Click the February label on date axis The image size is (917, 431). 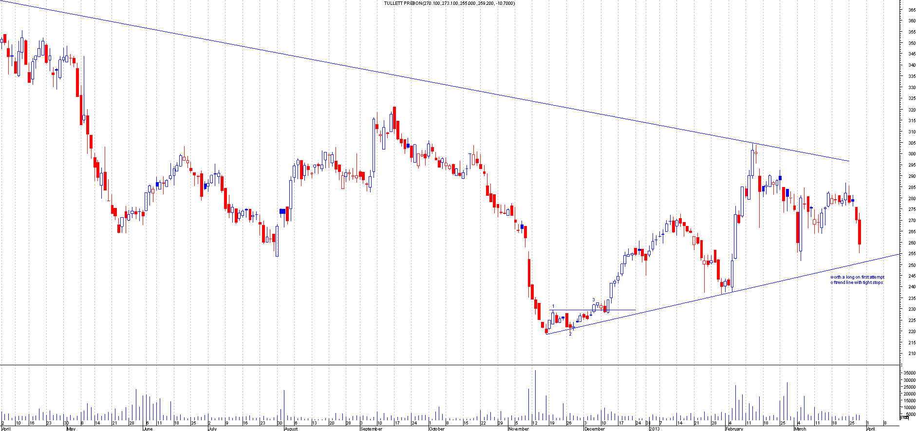734,429
